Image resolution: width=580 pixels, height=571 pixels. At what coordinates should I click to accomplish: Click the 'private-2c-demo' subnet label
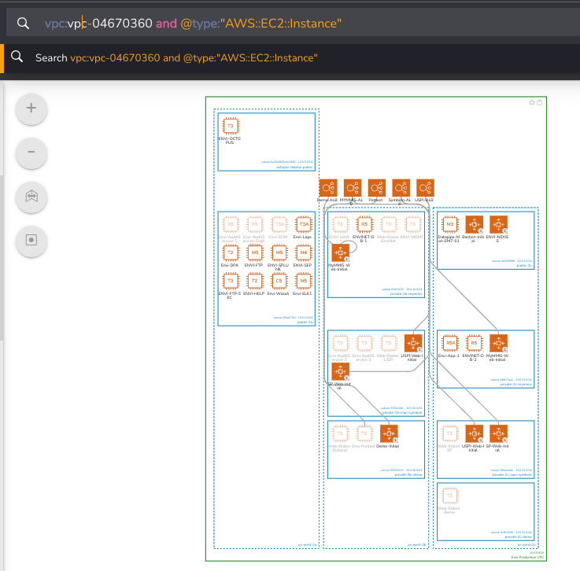(518, 536)
